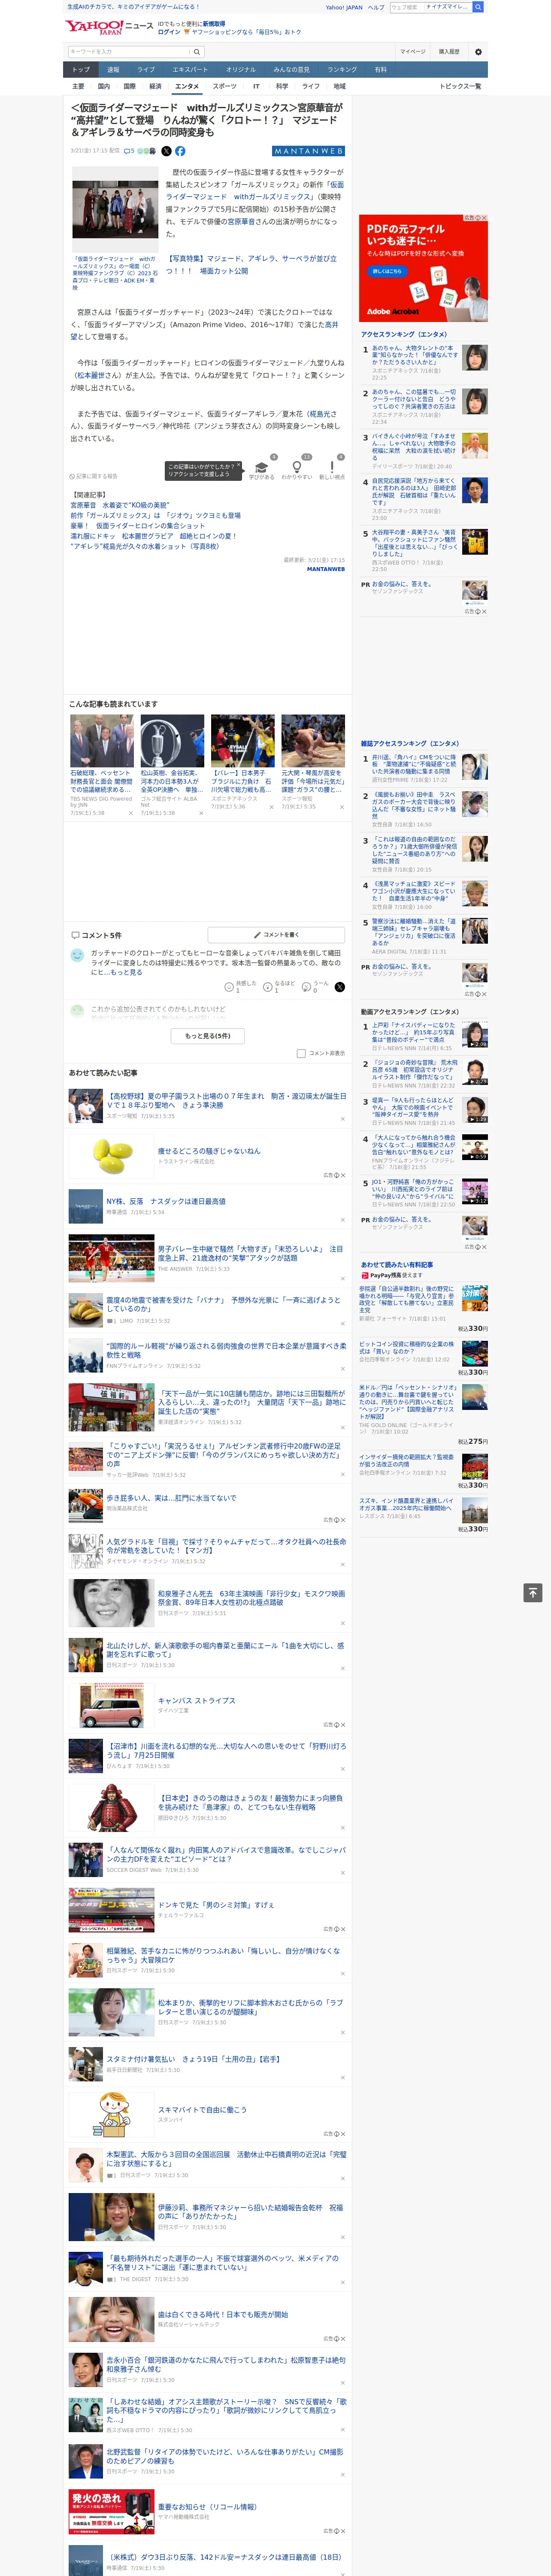Screen dimensions: 551x2576
Task: Open the みんなの意見 tab
Action: point(291,70)
